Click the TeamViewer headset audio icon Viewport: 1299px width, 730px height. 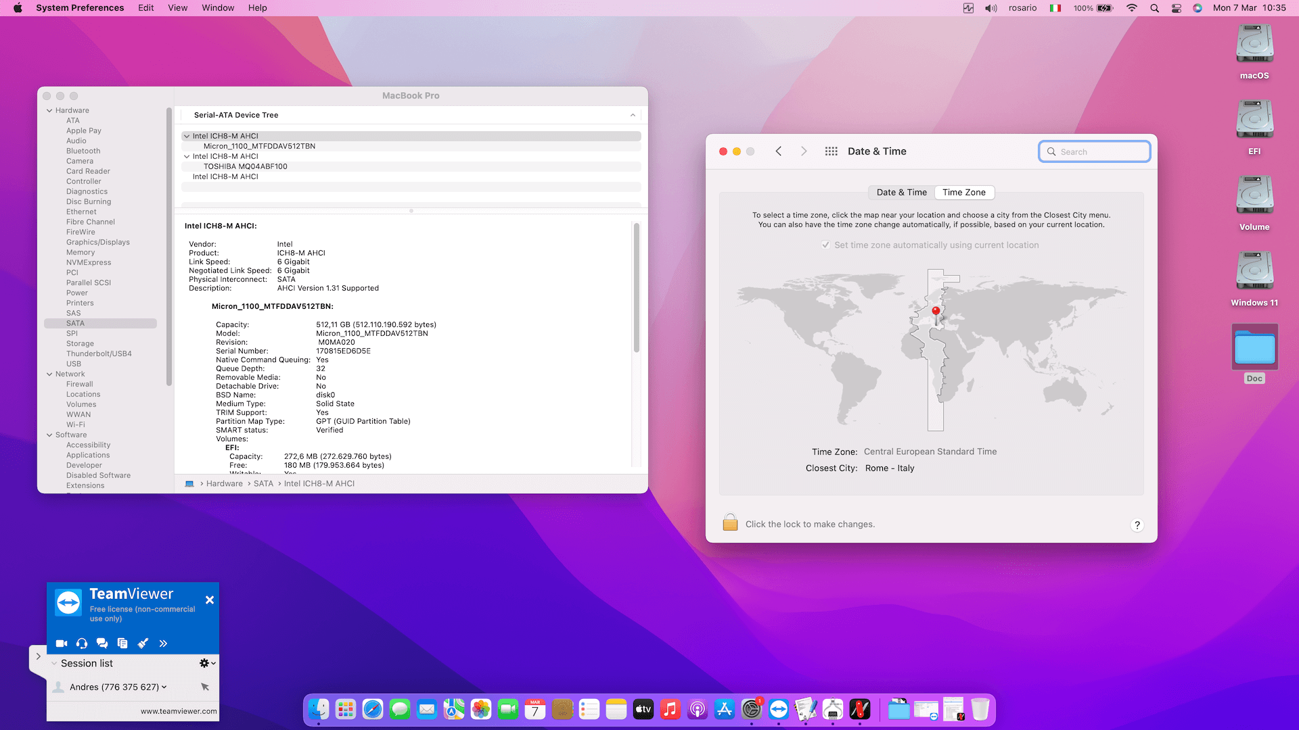click(x=82, y=643)
